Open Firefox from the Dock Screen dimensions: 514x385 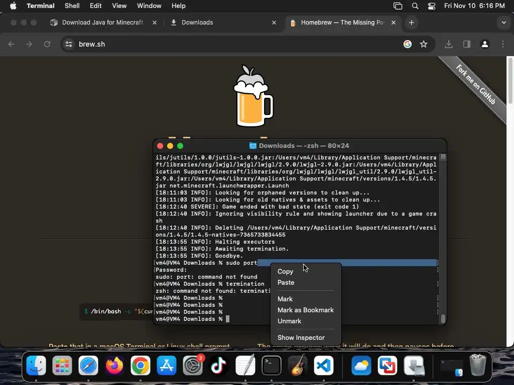click(x=114, y=365)
